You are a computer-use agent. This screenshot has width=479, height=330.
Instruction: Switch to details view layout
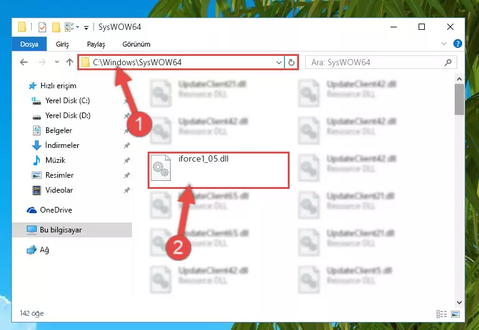tap(442, 314)
